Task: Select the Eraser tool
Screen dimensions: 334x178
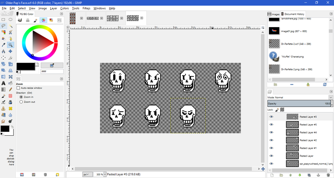Action: pos(10,96)
